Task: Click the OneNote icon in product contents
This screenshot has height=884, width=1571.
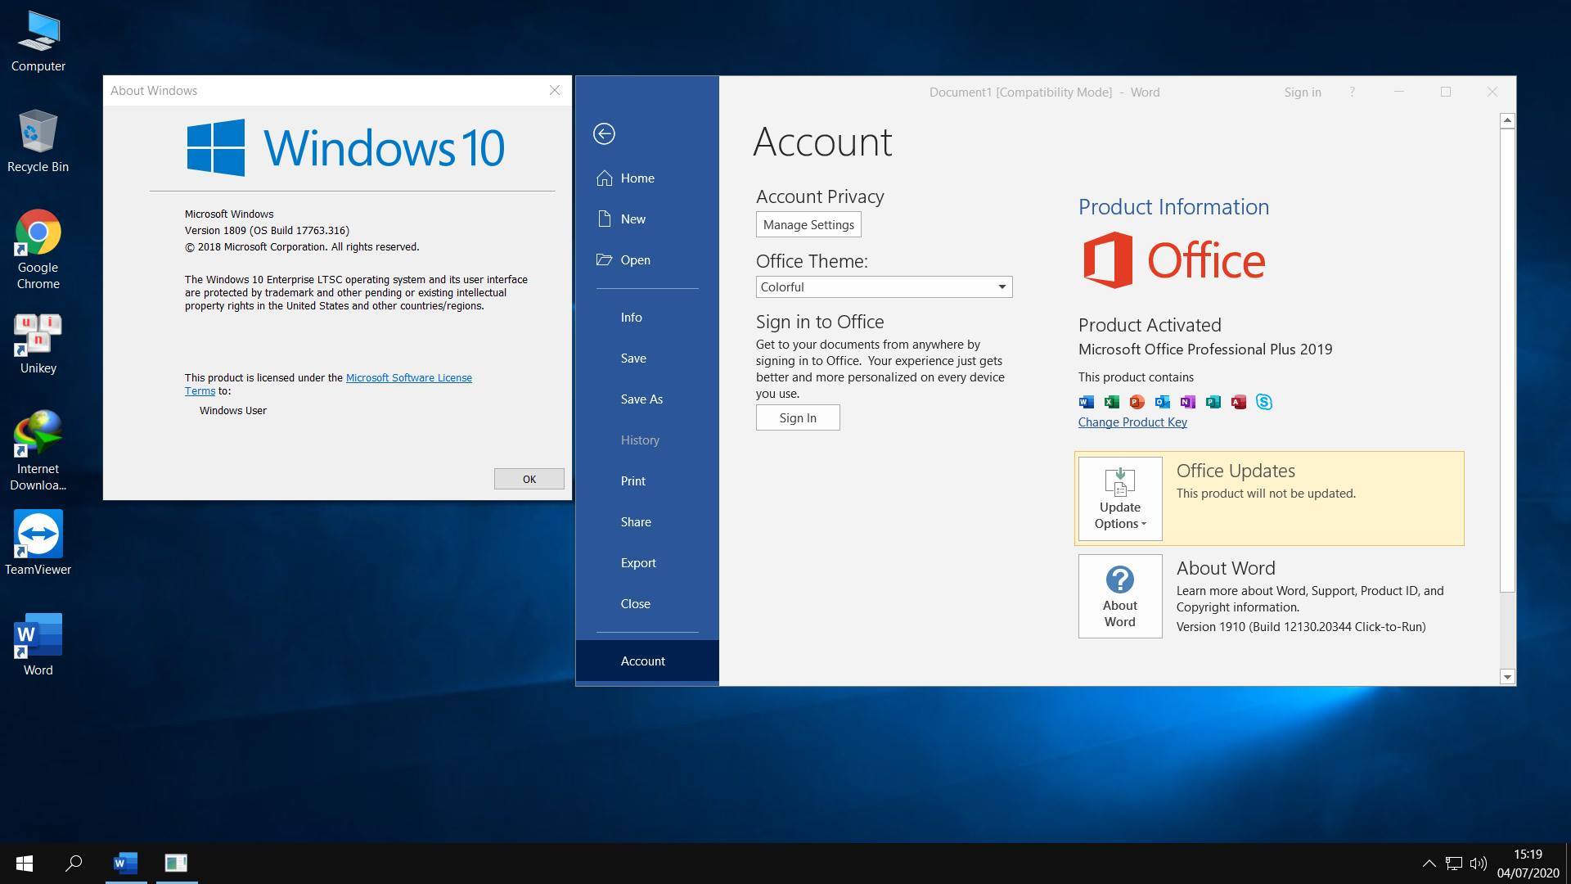Action: pos(1188,401)
